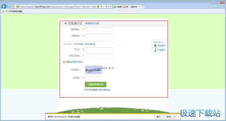The width and height of the screenshot is (226, 121).
Task: Click the 边锋通行证 logo icon
Action: (66, 23)
